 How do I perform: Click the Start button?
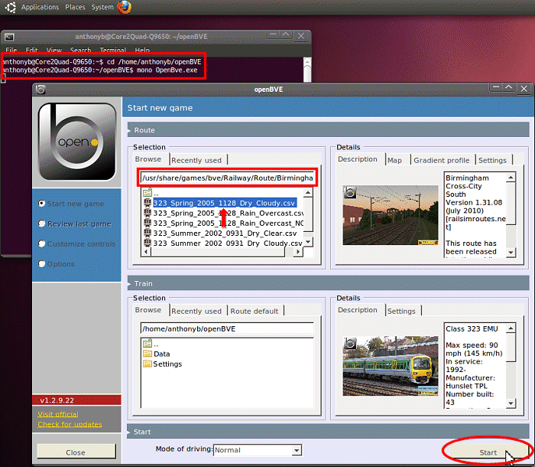pyautogui.click(x=488, y=452)
